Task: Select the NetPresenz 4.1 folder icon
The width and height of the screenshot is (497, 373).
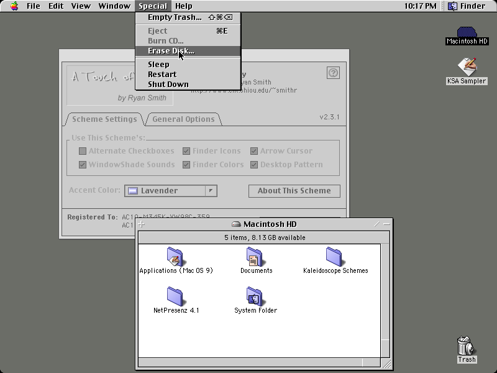Action: (x=175, y=297)
